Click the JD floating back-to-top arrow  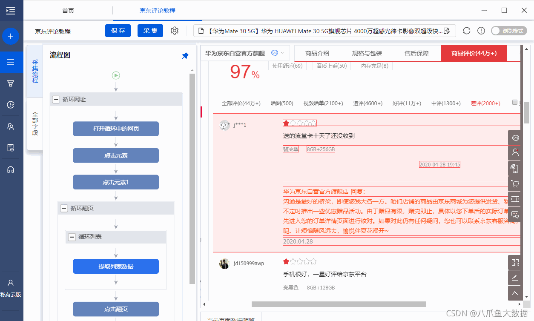click(515, 293)
